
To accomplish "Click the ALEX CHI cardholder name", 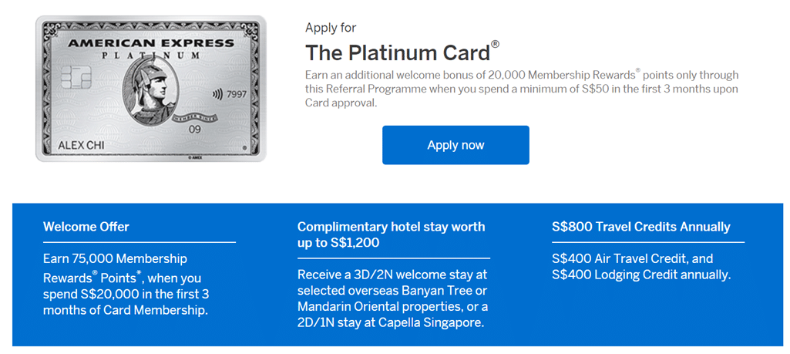I will click(81, 146).
